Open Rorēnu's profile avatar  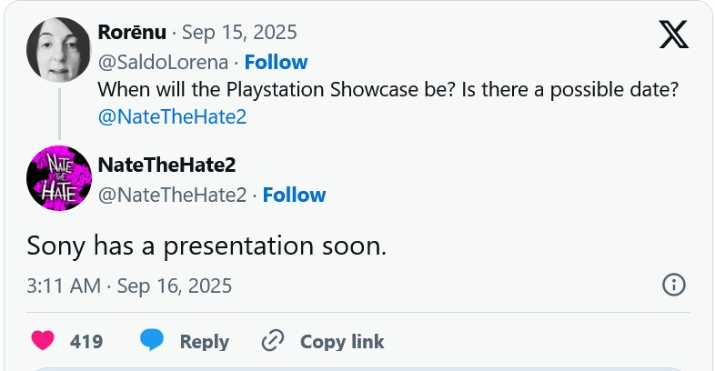(59, 49)
